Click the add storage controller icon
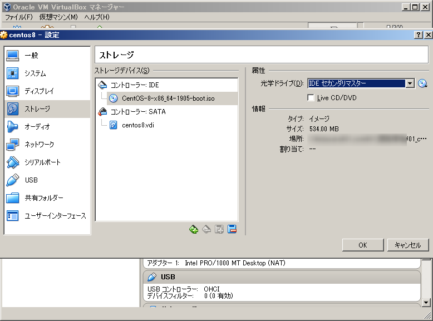This screenshot has height=321, width=433. (x=219, y=229)
